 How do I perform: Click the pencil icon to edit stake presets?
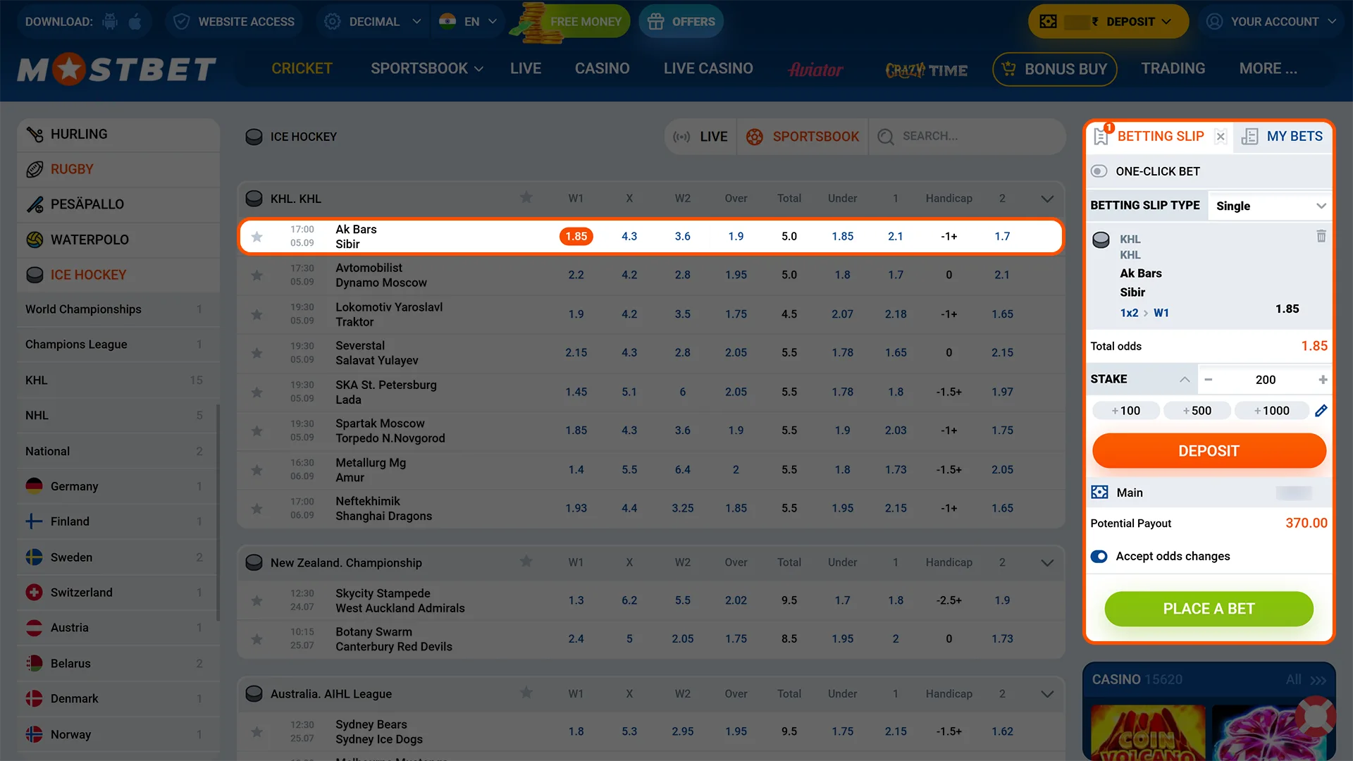[x=1321, y=411]
